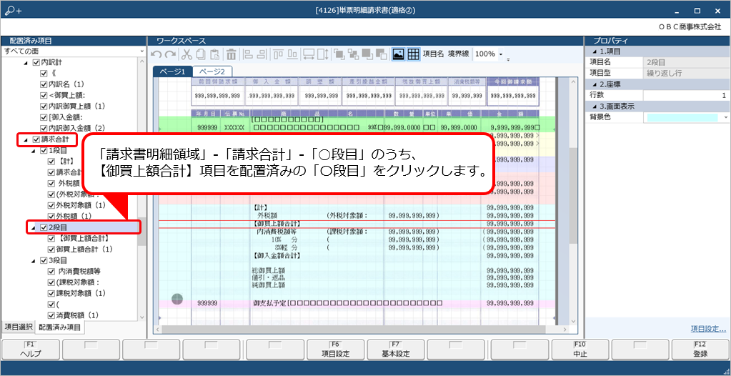Align selected items to the left edge

[x=248, y=54]
